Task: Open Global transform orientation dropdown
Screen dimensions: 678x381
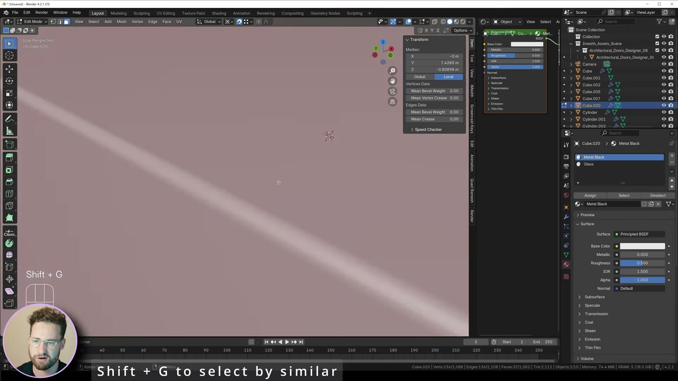Action: 209,22
